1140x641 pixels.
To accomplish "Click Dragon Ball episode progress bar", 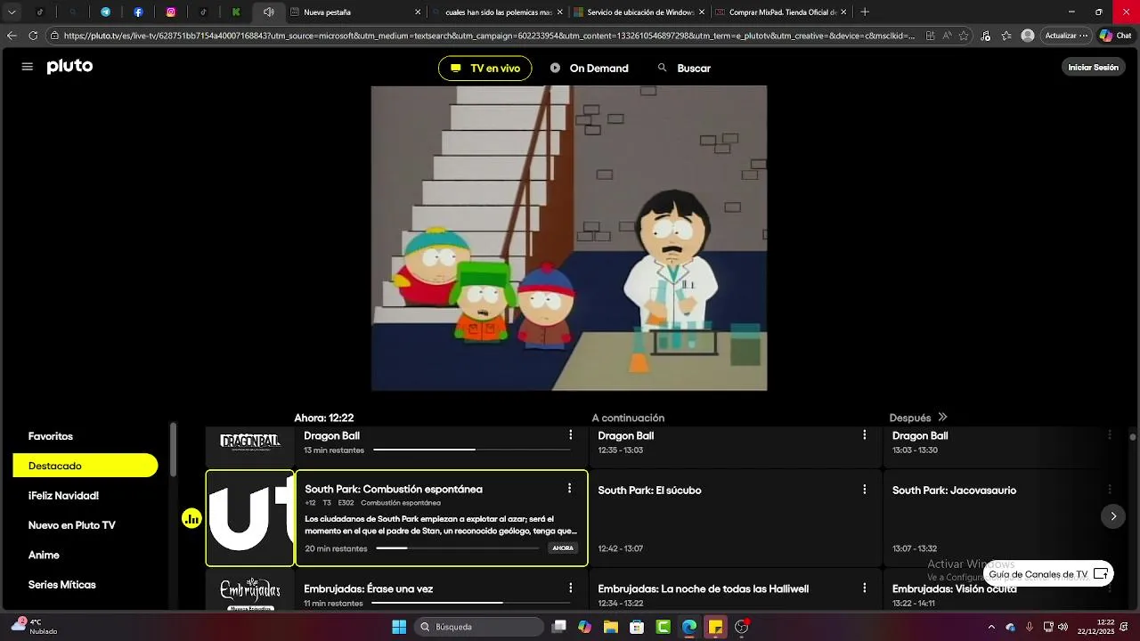I will tap(470, 450).
